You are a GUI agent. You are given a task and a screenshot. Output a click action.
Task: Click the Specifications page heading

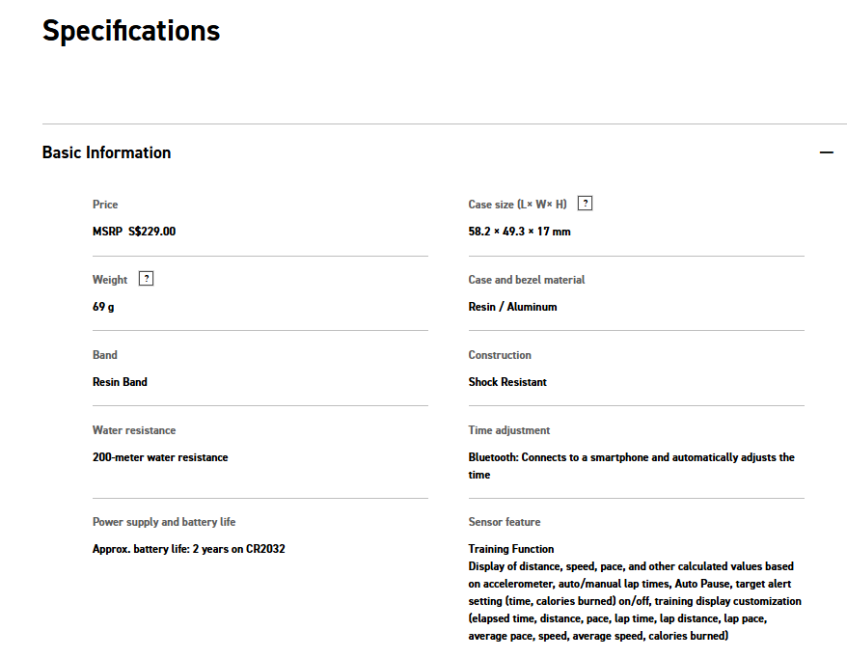(x=131, y=31)
